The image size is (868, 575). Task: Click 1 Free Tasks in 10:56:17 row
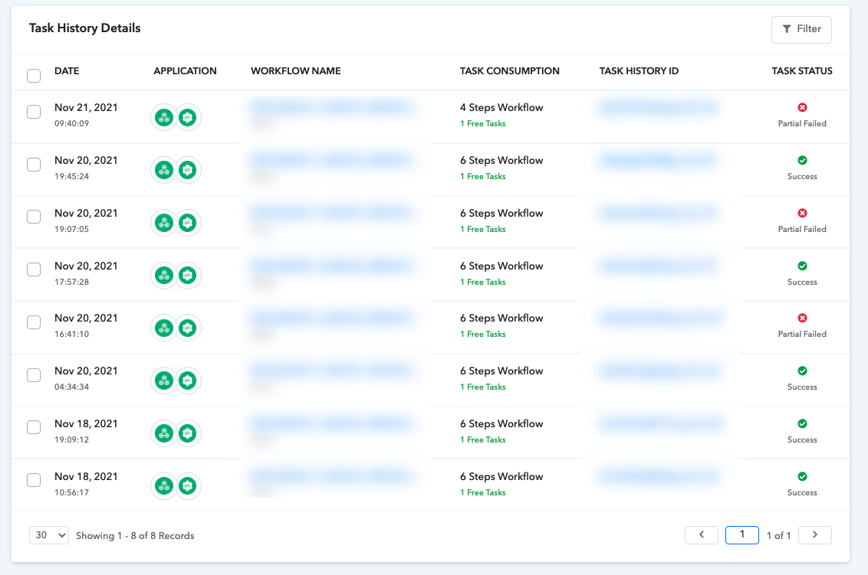click(483, 492)
